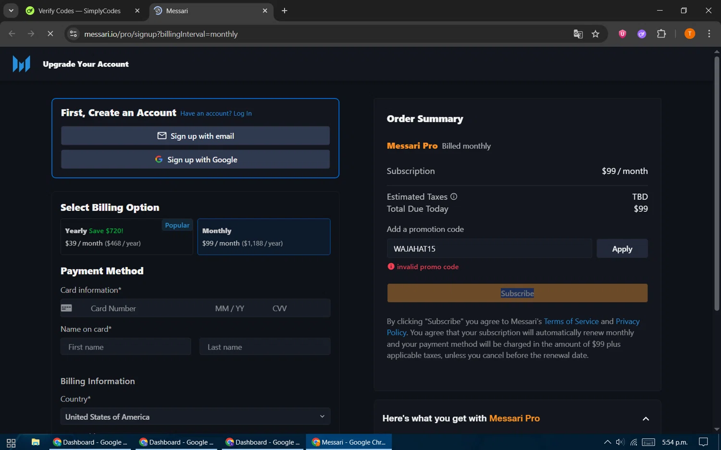The height and width of the screenshot is (450, 721).
Task: Click the promotion code input field
Action: pyautogui.click(x=489, y=249)
